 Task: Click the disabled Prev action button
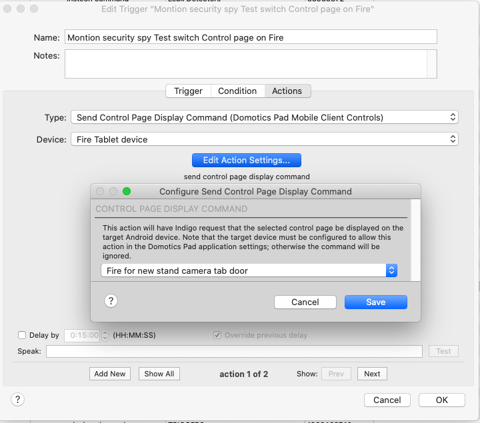pyautogui.click(x=336, y=374)
